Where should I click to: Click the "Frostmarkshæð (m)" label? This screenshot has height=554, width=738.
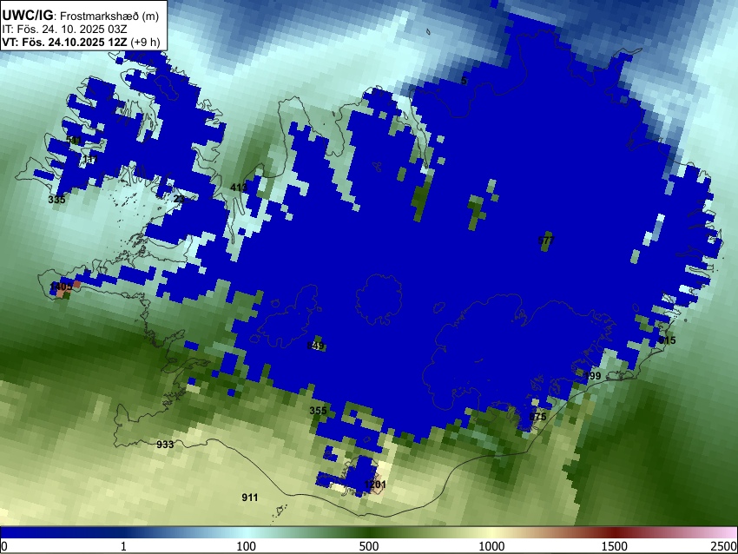point(109,16)
